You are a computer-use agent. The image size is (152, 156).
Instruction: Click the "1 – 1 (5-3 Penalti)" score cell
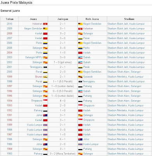pyautogui.click(x=63, y=82)
